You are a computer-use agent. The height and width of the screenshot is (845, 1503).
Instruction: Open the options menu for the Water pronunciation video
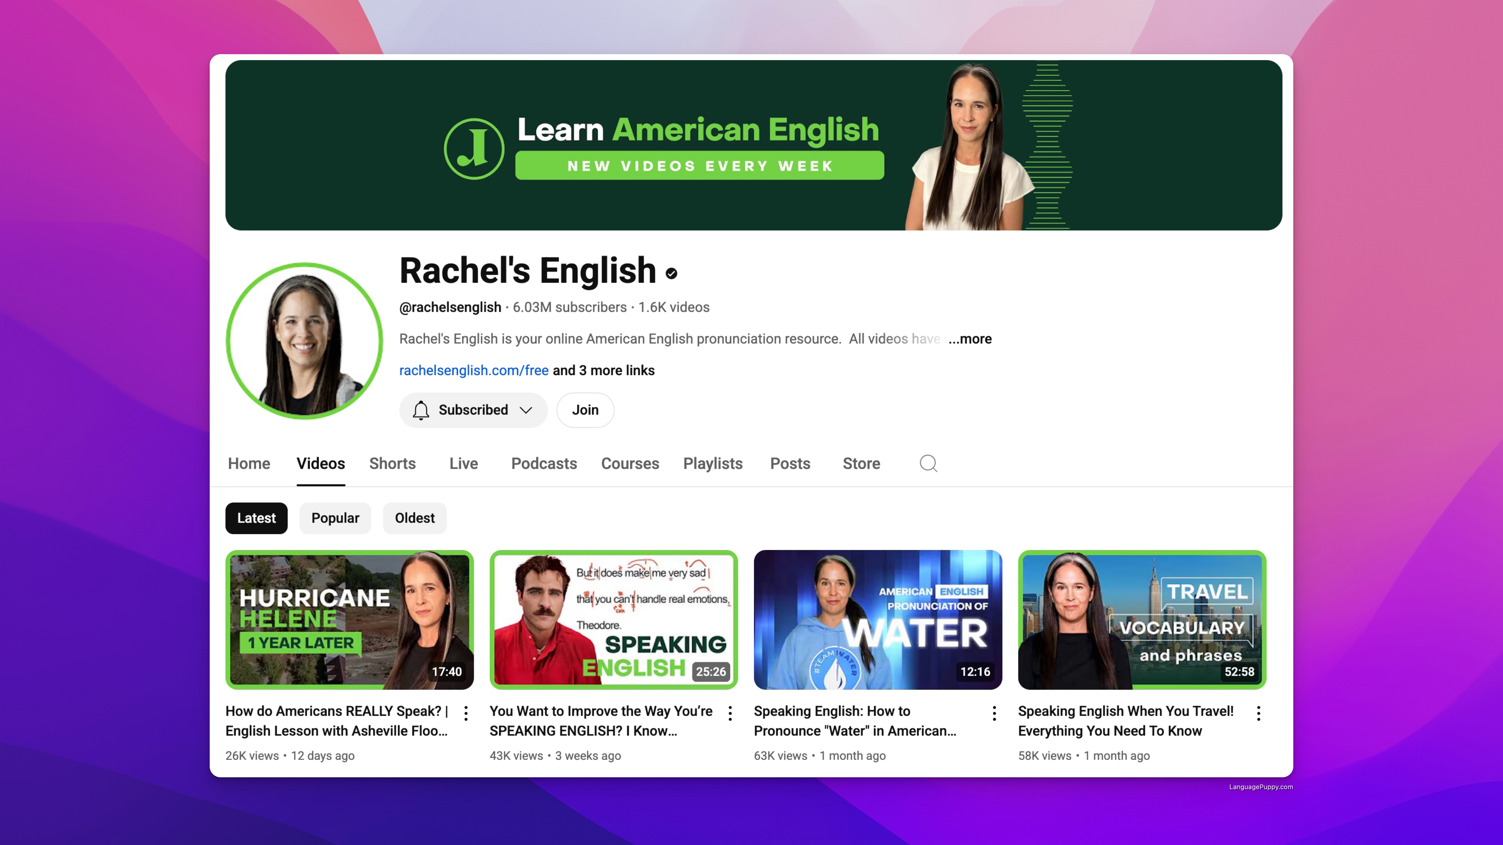point(994,713)
